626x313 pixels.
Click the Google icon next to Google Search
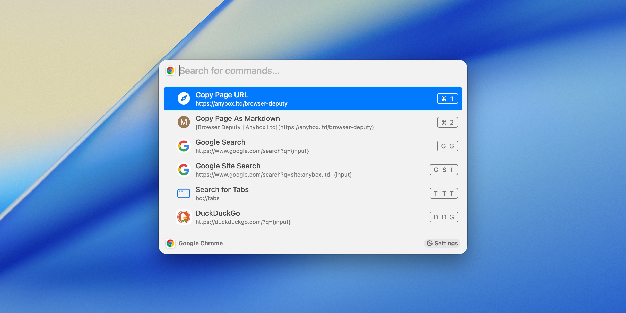(184, 146)
